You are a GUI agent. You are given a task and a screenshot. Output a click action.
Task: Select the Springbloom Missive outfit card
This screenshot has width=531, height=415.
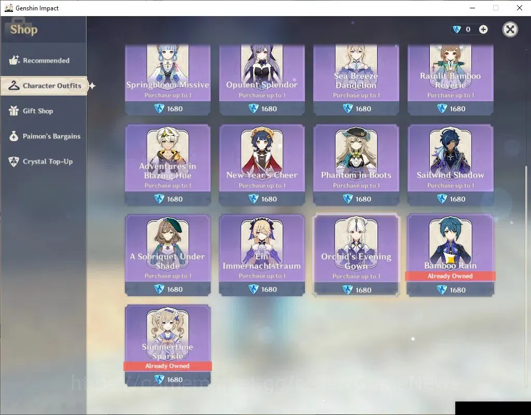coord(167,79)
